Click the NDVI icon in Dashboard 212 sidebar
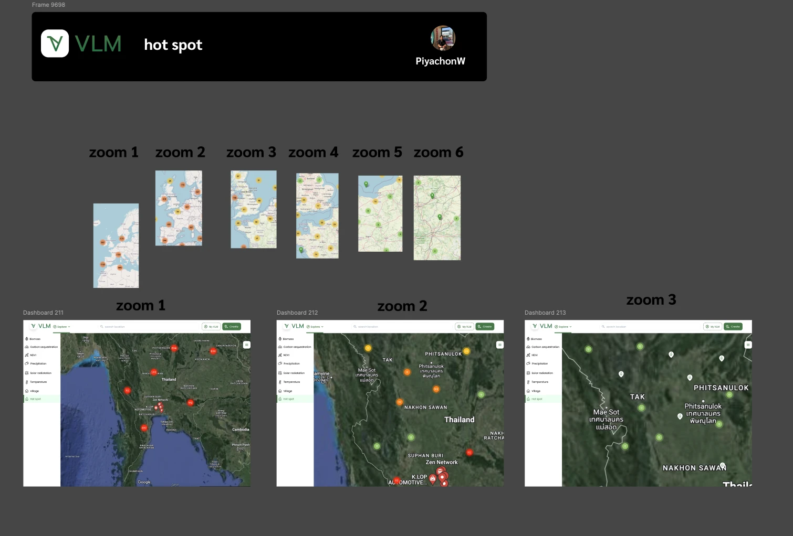The width and height of the screenshot is (793, 536). point(280,355)
